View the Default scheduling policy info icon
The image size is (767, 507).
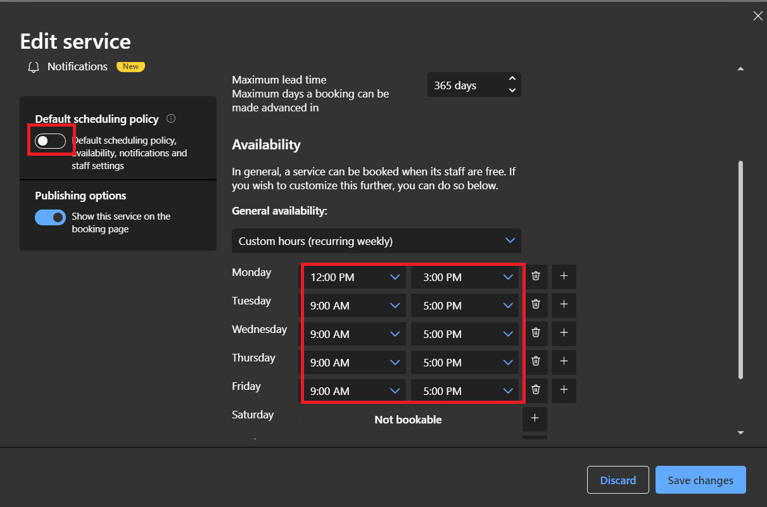[x=170, y=118]
